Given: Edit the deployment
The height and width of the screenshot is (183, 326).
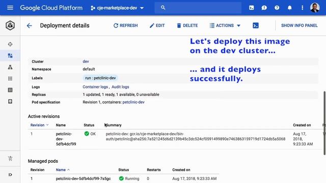Looking at the screenshot, I should tap(157, 25).
